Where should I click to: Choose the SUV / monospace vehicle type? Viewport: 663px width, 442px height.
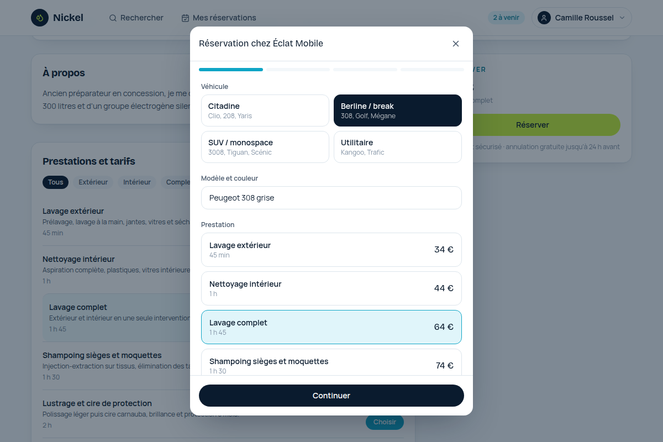(x=265, y=147)
